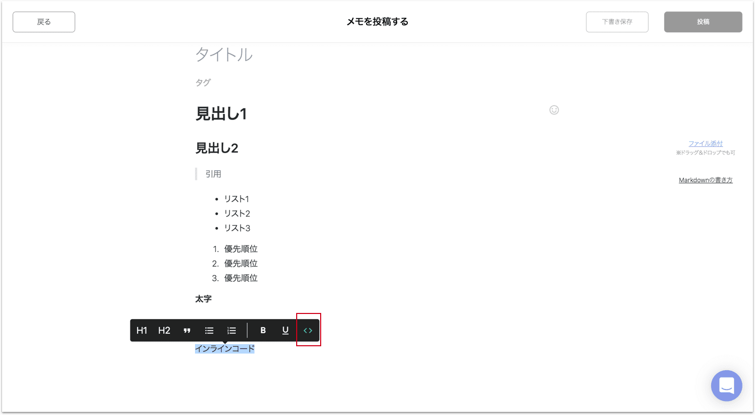Open Markdownの書き方 help link
The width and height of the screenshot is (755, 415).
coord(705,180)
